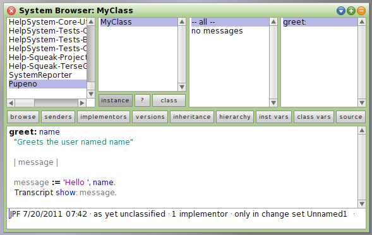Select '-- all --' message category
Image resolution: width=372 pixels, height=235 pixels.
[230, 22]
